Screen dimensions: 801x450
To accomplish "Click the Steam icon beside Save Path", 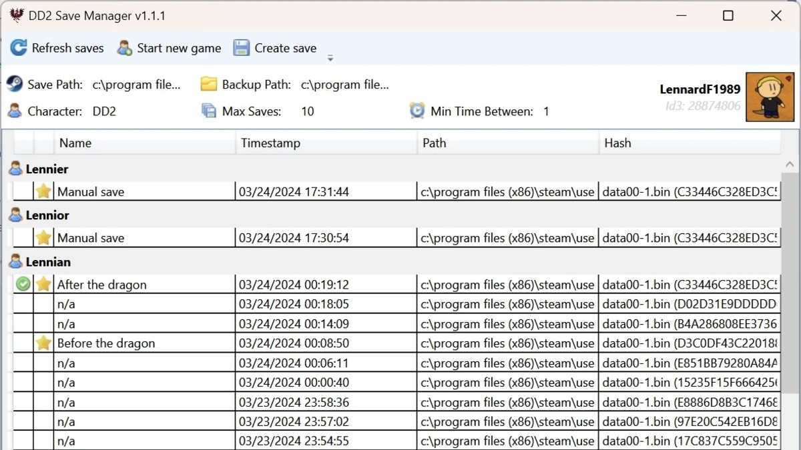I will [x=14, y=84].
